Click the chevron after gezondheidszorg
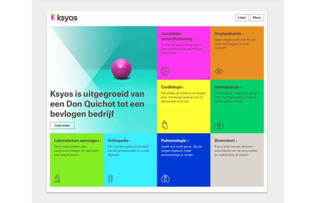 click(193, 39)
